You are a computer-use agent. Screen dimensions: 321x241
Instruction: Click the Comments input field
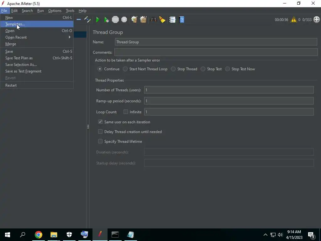216,52
